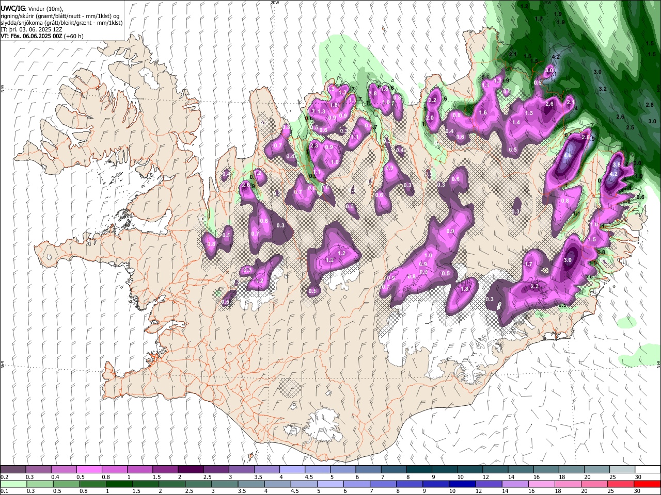
Task: Click the lavender swatch labeled 4 in upper legend row
Action: tap(292, 470)
